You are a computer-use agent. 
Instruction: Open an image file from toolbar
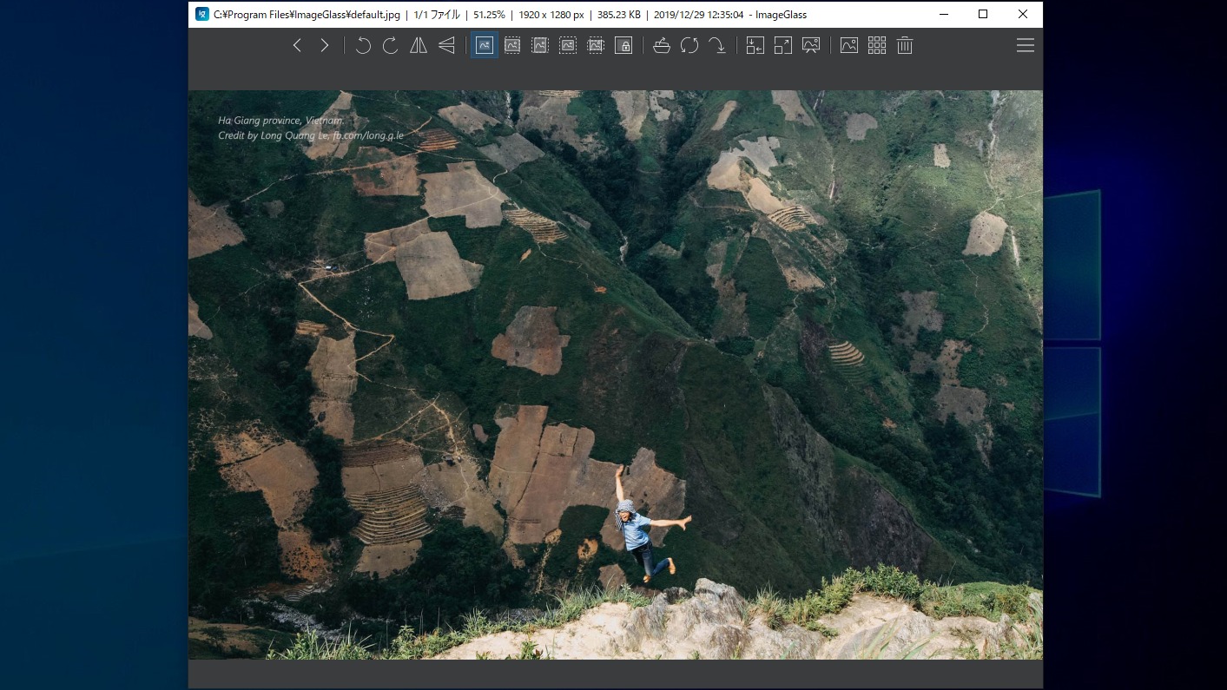tap(662, 45)
